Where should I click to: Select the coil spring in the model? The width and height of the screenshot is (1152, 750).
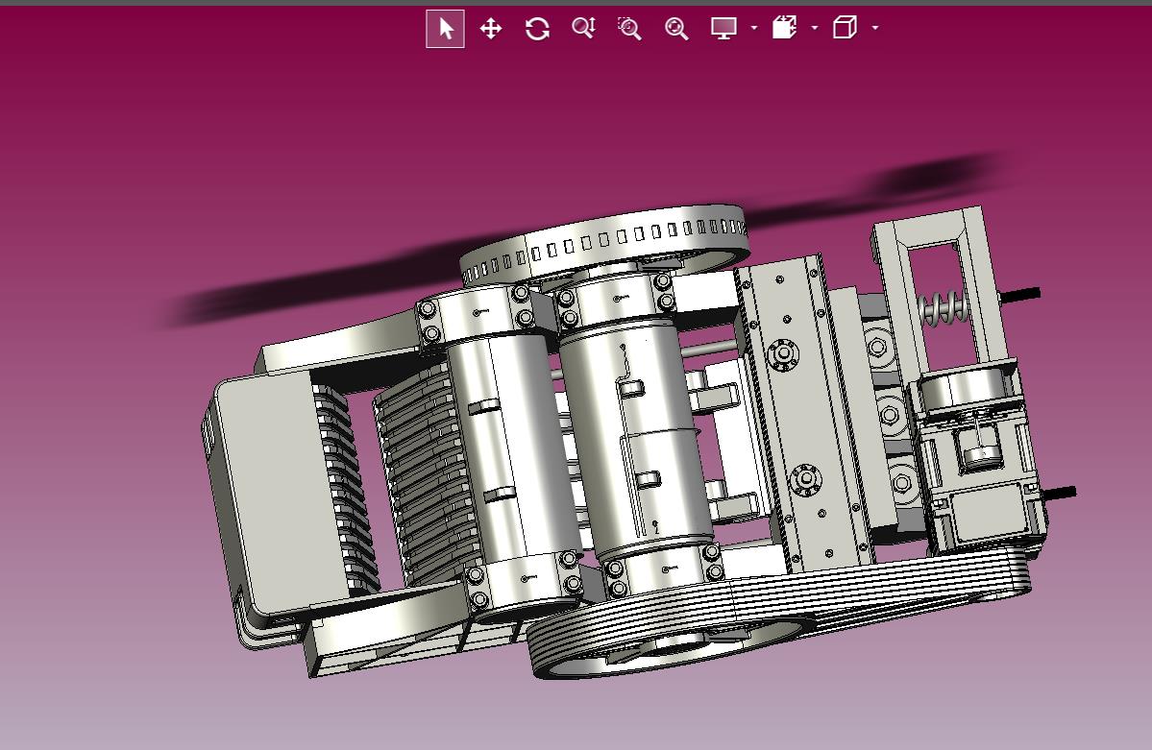[x=943, y=307]
